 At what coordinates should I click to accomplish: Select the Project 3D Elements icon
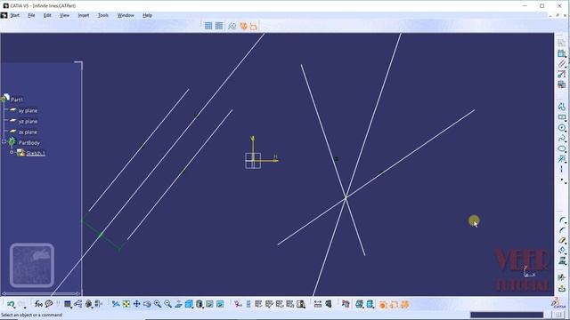tap(562, 260)
